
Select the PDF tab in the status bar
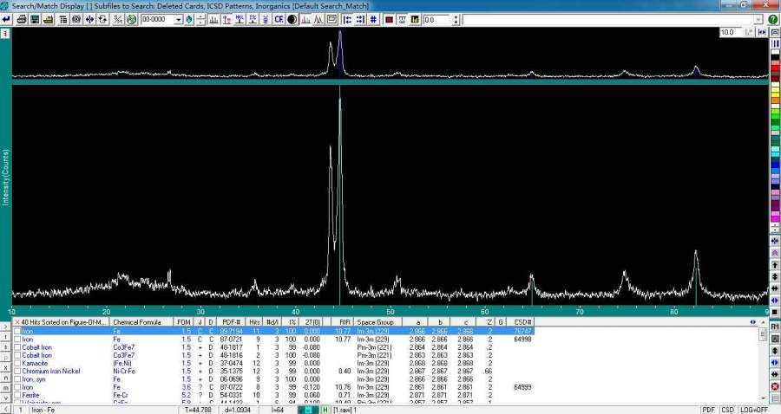coord(708,410)
